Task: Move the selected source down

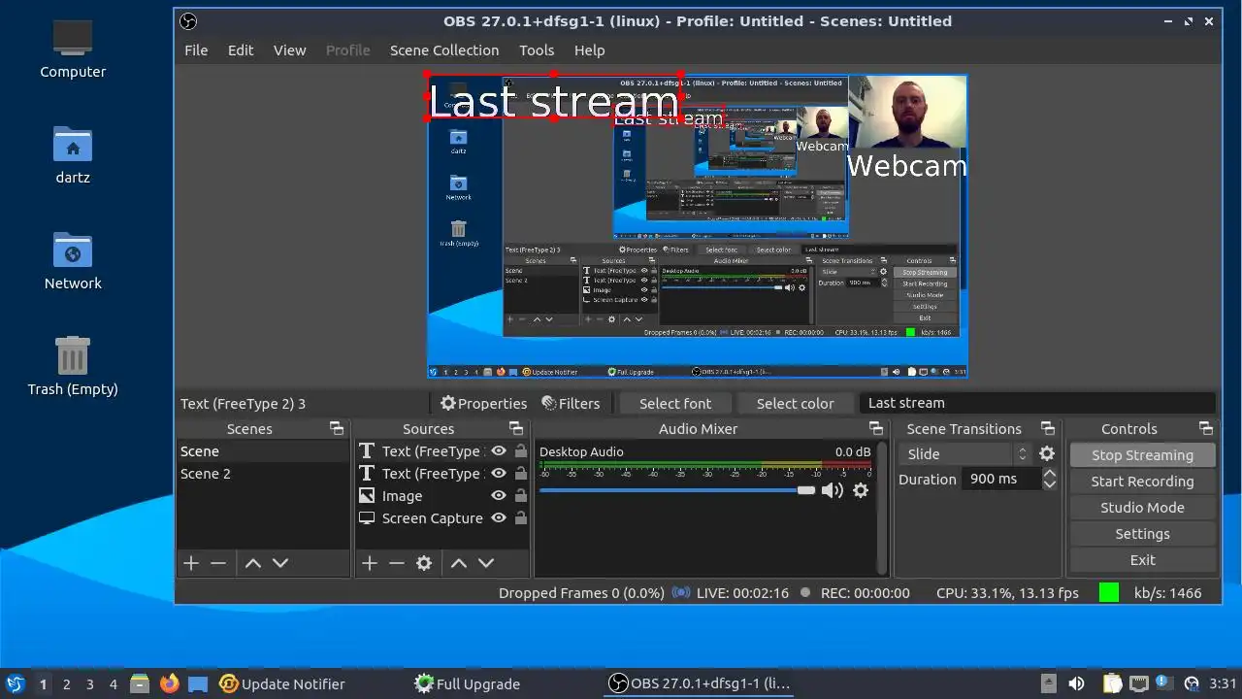Action: pos(486,563)
